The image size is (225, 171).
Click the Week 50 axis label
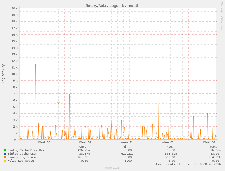point(44,142)
